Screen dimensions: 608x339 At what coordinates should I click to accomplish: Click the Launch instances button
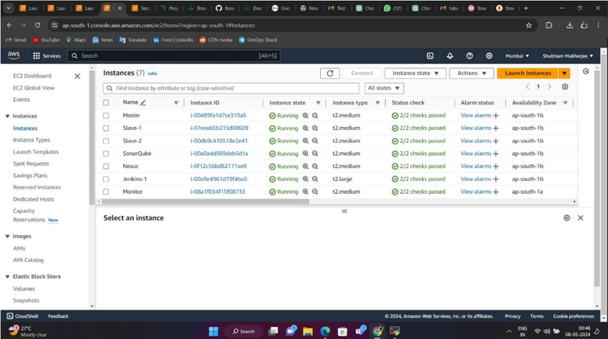527,73
